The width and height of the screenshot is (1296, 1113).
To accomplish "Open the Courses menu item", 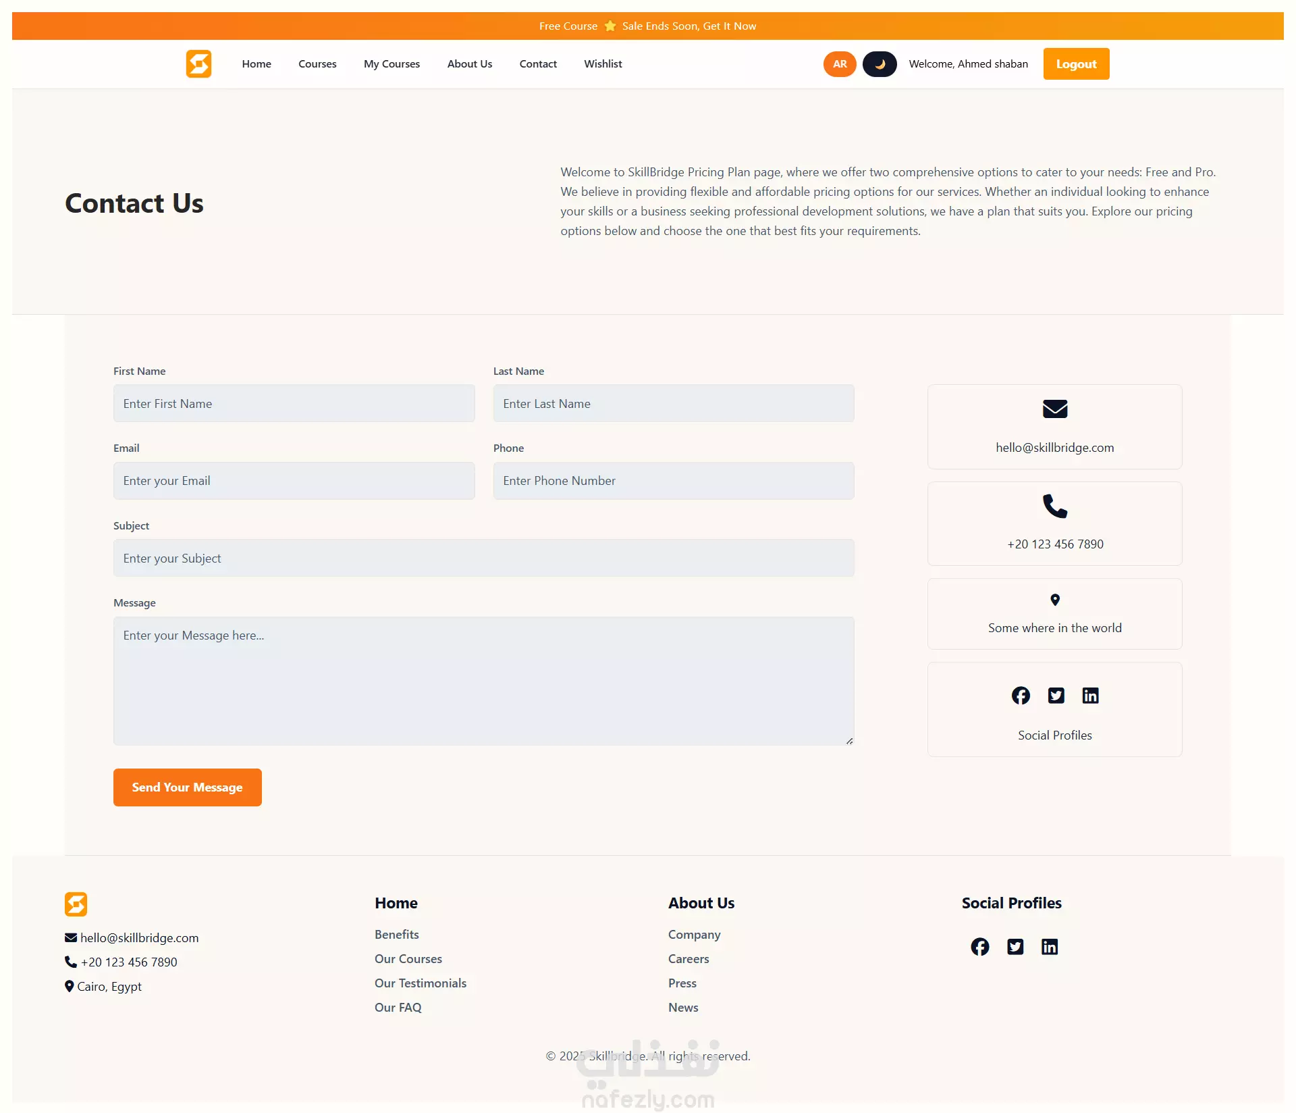I will (x=317, y=64).
